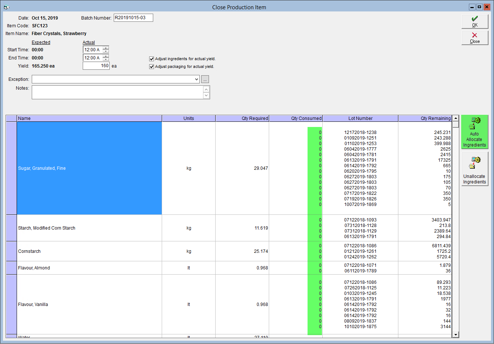
Task: Click the Qty Remaining column header
Action: [425, 118]
